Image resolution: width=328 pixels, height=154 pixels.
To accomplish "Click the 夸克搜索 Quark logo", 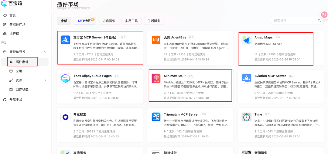I will coord(66,117).
